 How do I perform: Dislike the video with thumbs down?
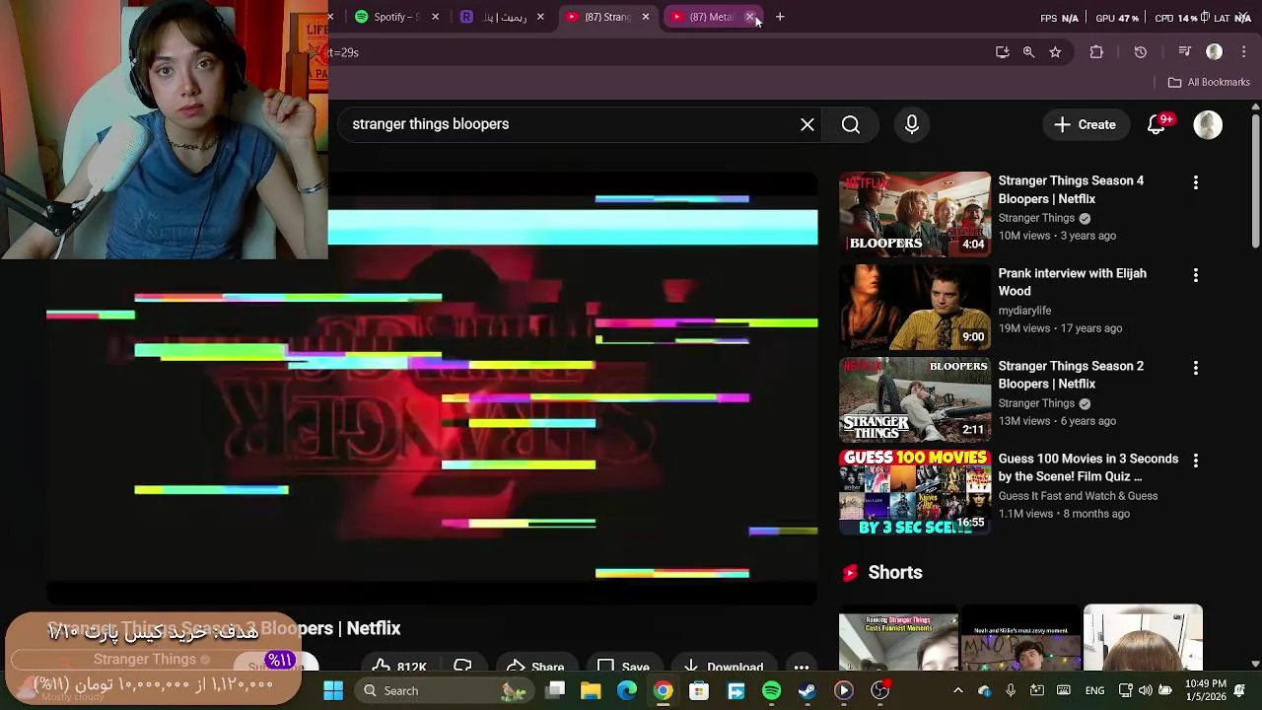click(x=461, y=668)
